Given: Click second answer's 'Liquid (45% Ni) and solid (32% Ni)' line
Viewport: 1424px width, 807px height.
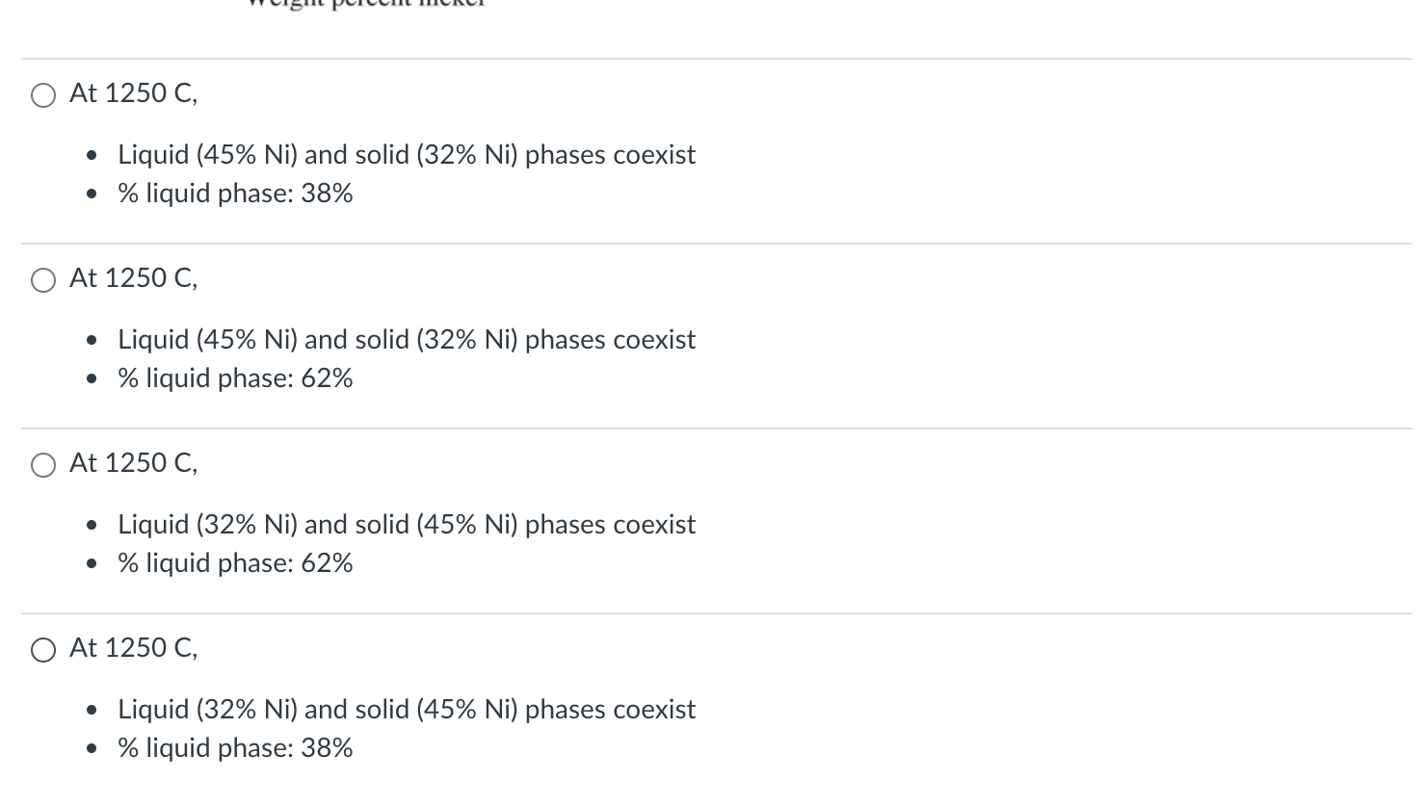Looking at the screenshot, I should point(407,339).
